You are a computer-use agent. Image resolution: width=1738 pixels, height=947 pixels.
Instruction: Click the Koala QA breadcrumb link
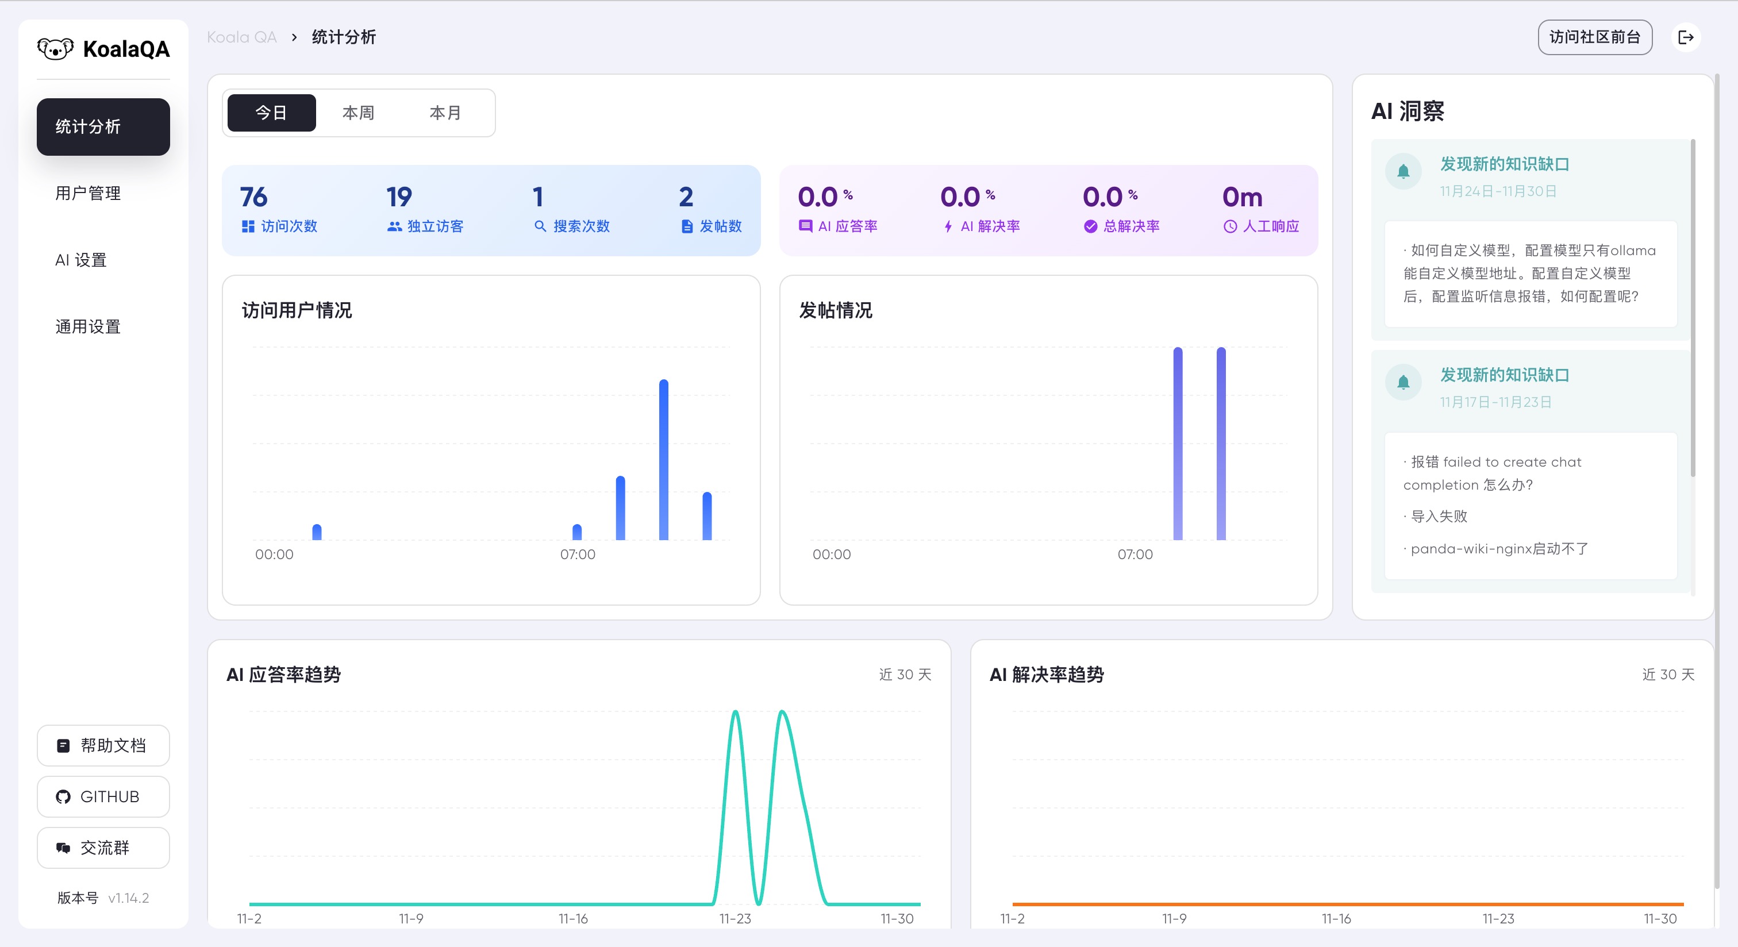[x=241, y=37]
